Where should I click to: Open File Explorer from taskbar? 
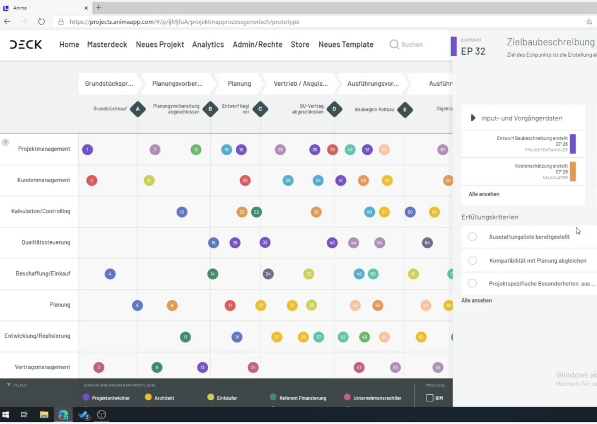(44, 414)
